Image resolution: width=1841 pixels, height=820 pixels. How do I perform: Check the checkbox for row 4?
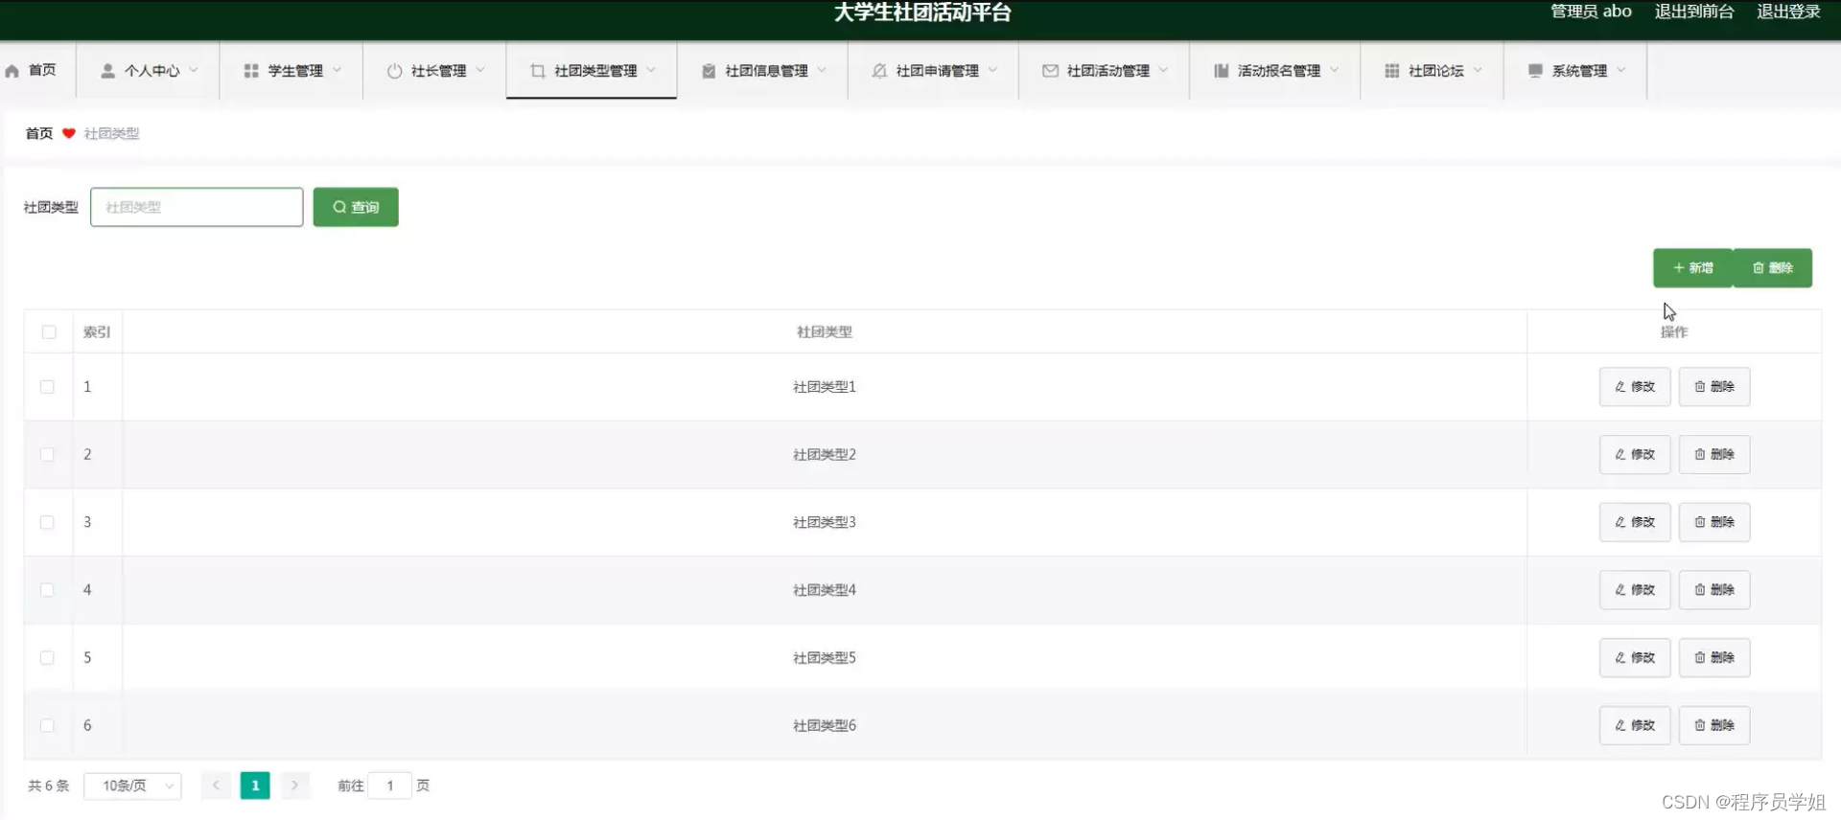[47, 590]
